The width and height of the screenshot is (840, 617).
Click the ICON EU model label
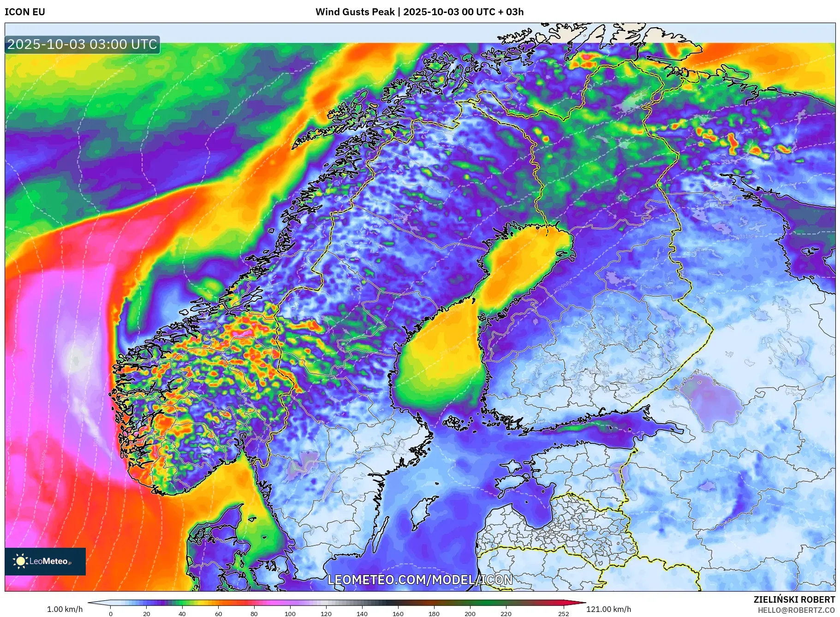coord(25,12)
